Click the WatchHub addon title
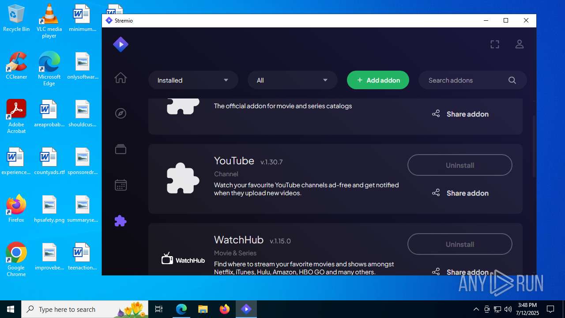The height and width of the screenshot is (318, 565). point(239,240)
